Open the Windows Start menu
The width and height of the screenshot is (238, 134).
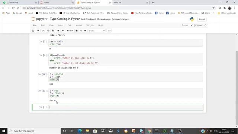coord(4,131)
